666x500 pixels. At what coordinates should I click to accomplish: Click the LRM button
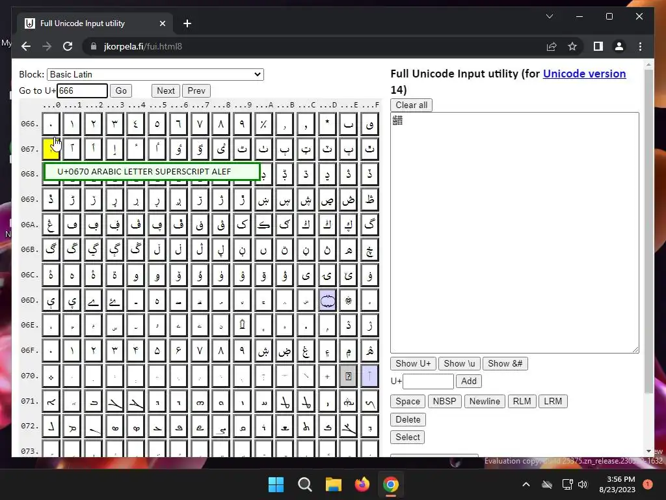(x=553, y=401)
